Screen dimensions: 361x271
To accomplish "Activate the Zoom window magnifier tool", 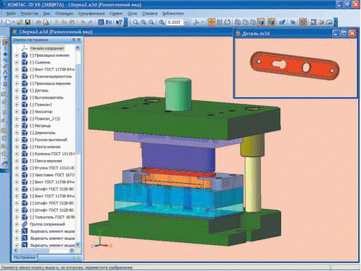I will tap(135, 22).
